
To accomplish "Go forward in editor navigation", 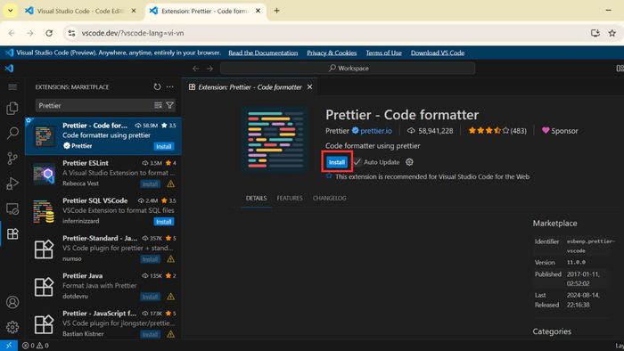I will pos(209,69).
